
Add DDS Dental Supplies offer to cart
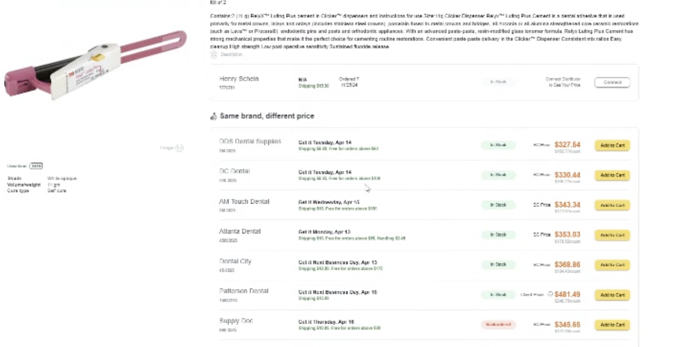click(612, 145)
